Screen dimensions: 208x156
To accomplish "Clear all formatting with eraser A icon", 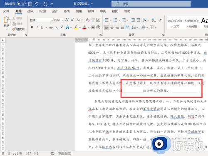I will (x=88, y=20).
